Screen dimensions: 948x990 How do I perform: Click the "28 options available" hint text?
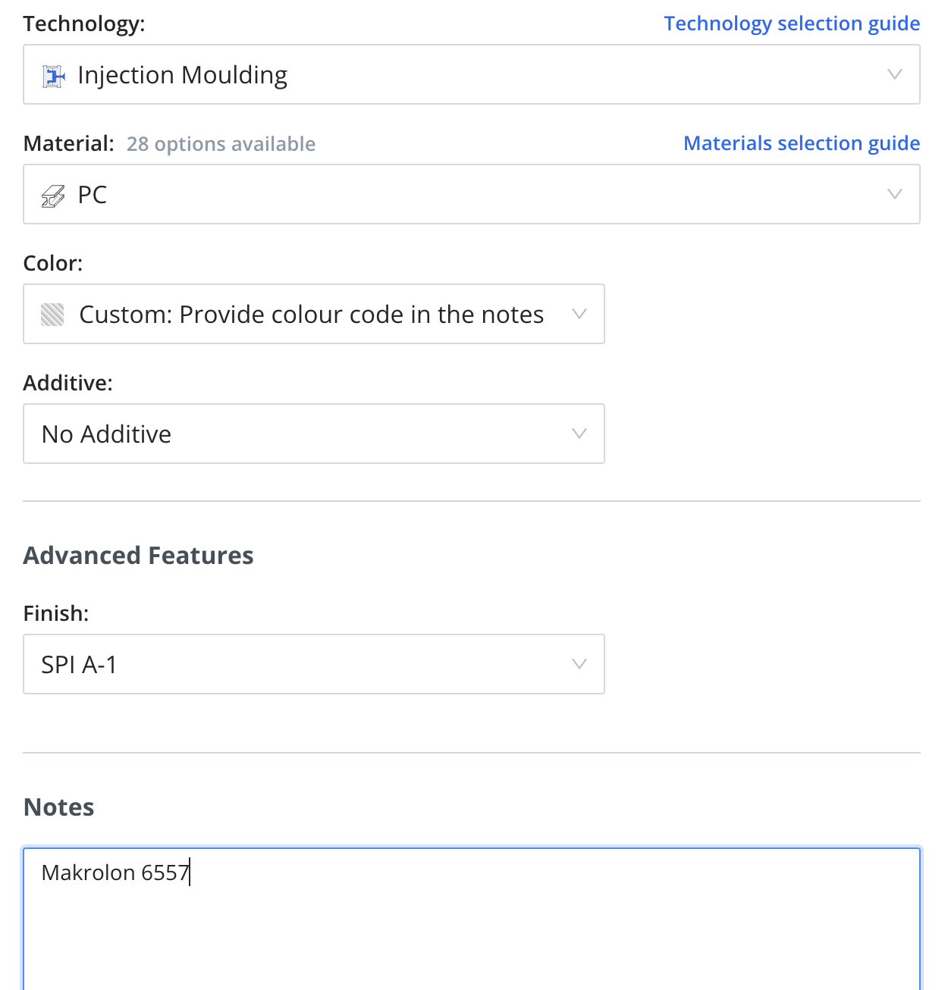(221, 144)
